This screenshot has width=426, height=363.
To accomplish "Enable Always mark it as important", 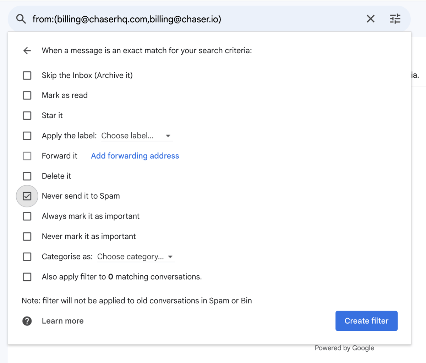I will (27, 216).
